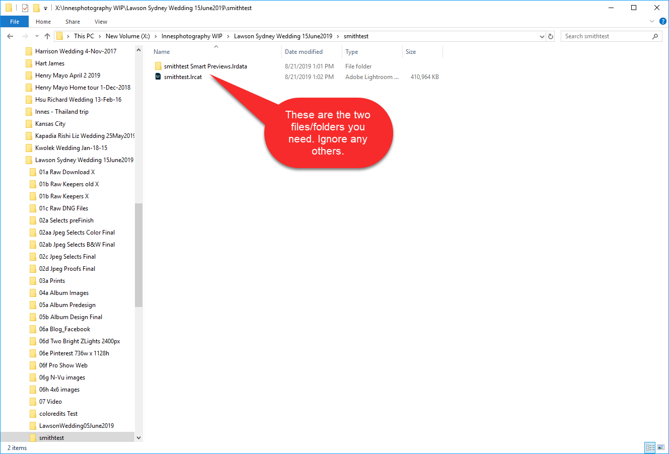The height and width of the screenshot is (454, 669).
Task: Switch to Large icons view layout
Action: pyautogui.click(x=661, y=447)
